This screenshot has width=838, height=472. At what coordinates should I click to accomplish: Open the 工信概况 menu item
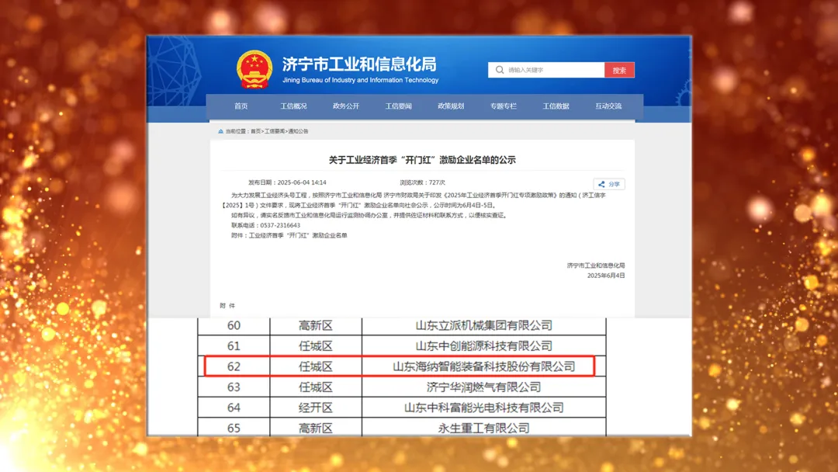[x=293, y=106]
